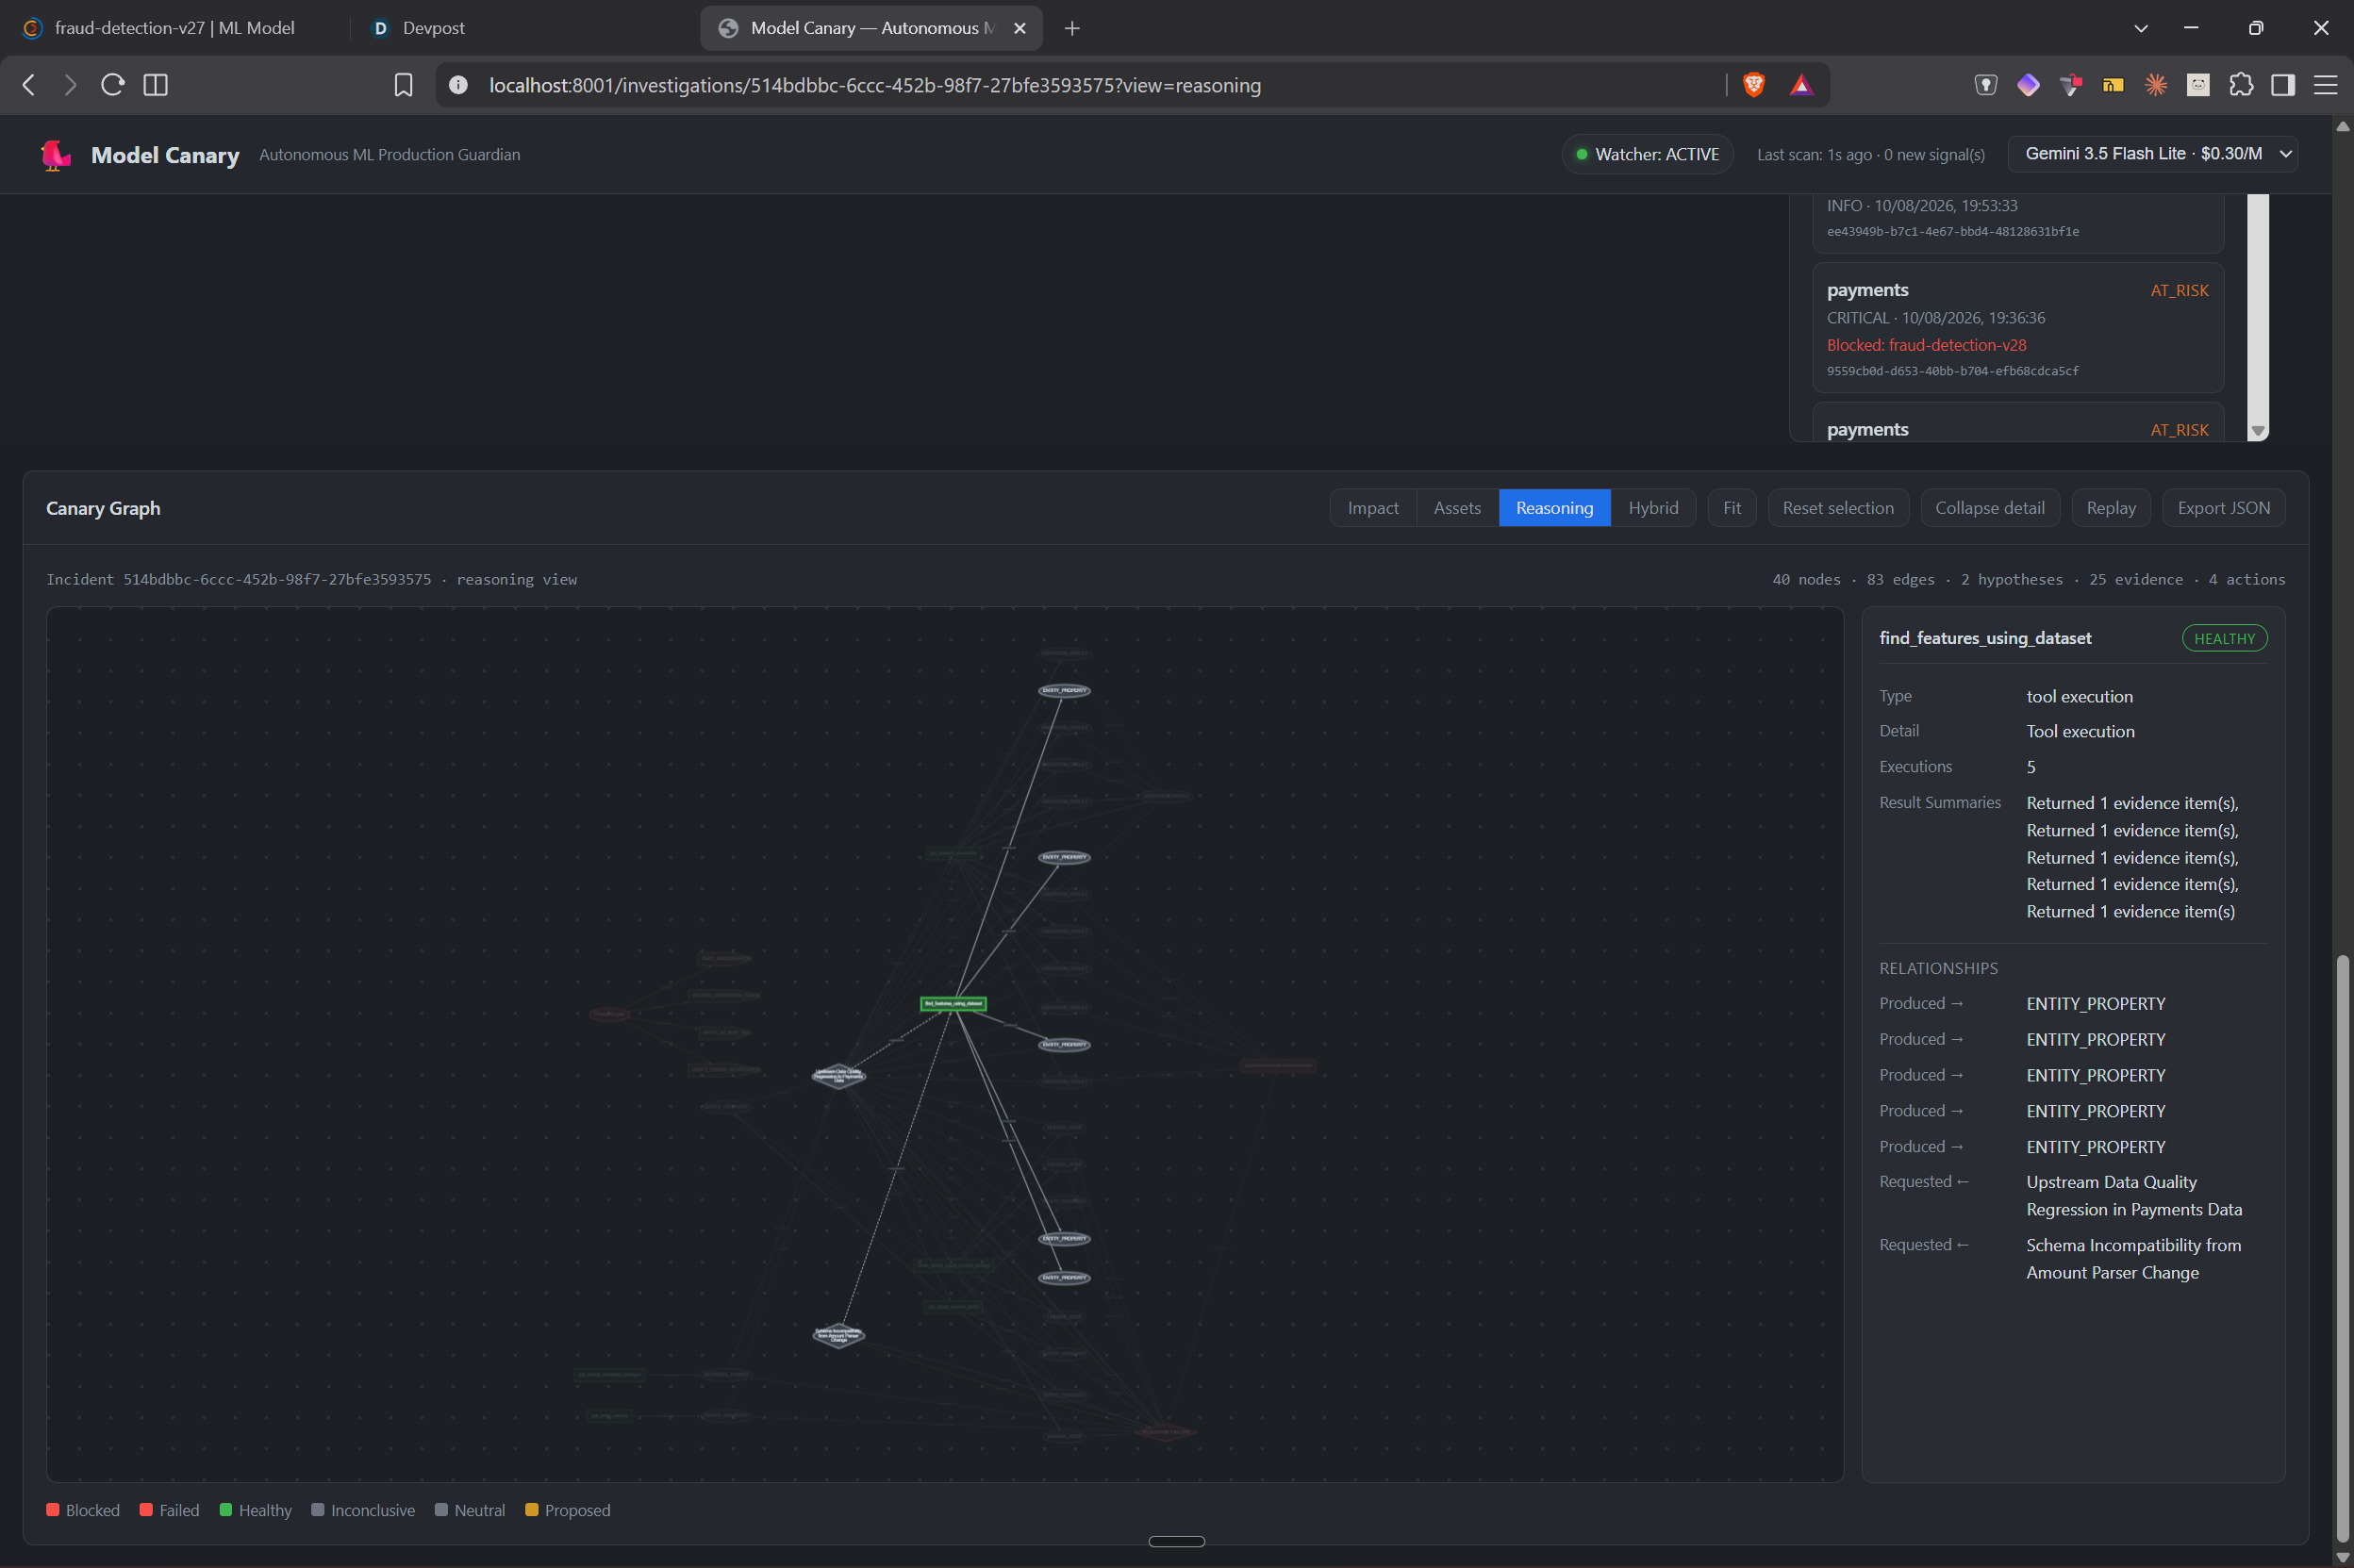This screenshot has height=1568, width=2354.
Task: Switch graph to Impact view
Action: click(x=1373, y=508)
